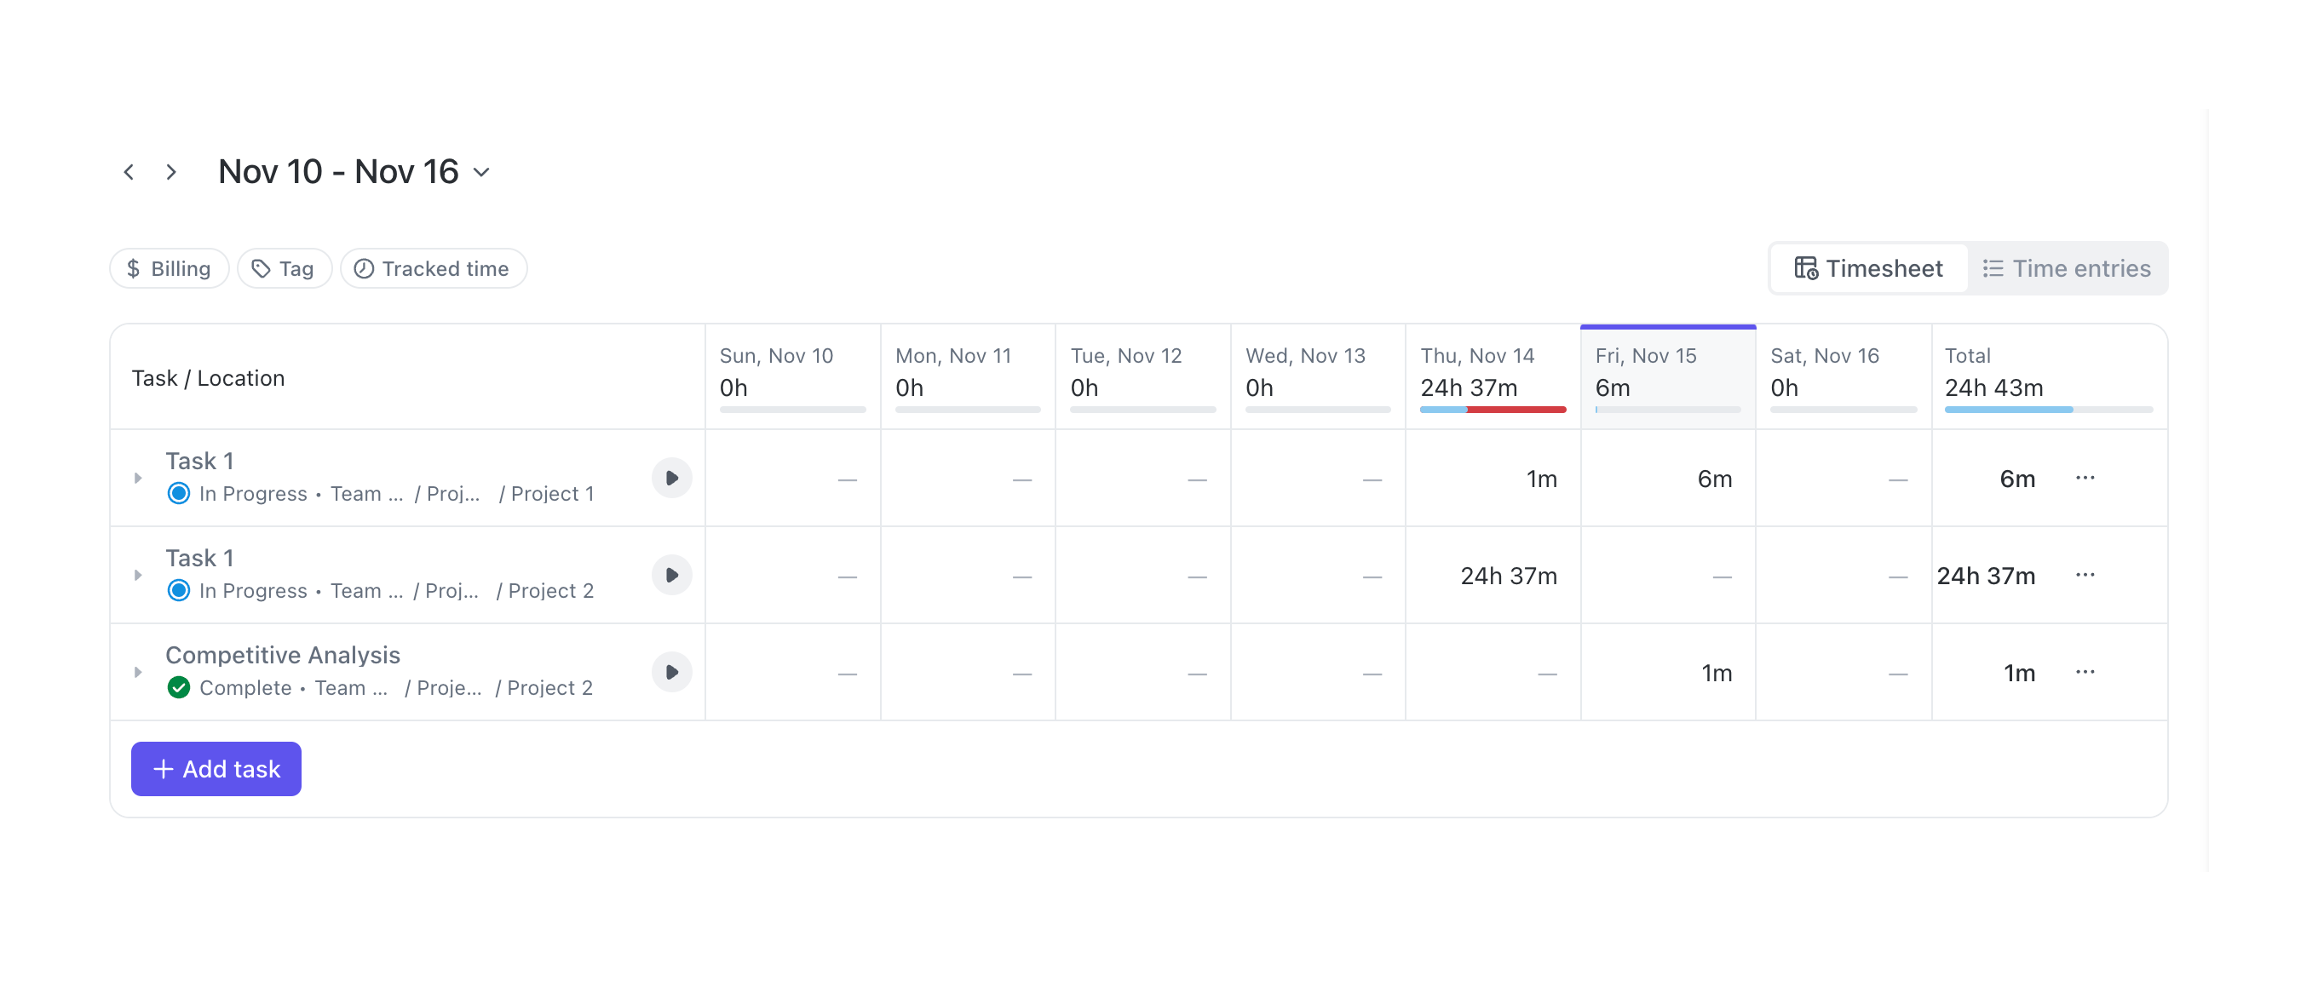The image size is (2318, 981).
Task: Start timer for Task 1 in Project 1
Action: click(671, 479)
